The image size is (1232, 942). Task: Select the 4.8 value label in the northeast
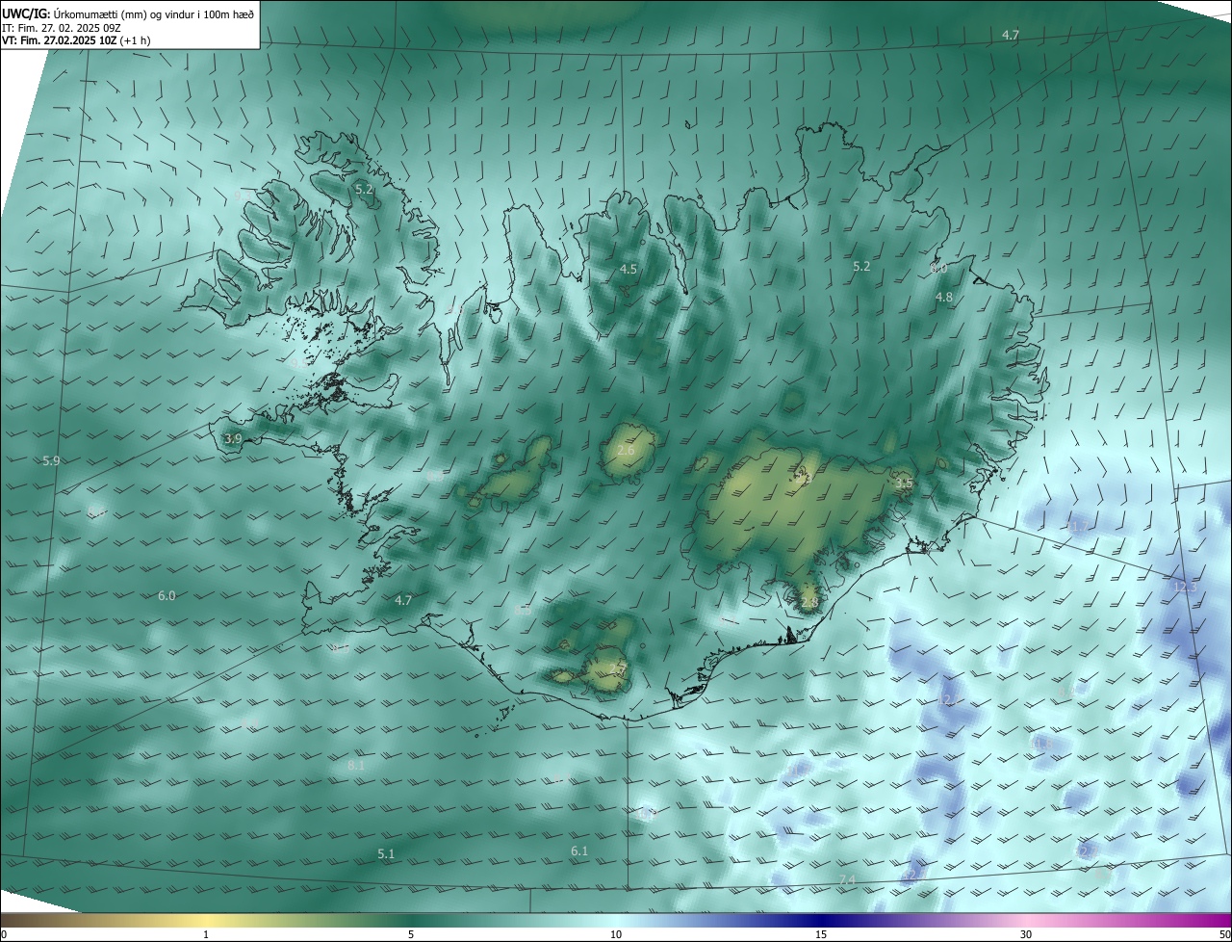pos(943,299)
